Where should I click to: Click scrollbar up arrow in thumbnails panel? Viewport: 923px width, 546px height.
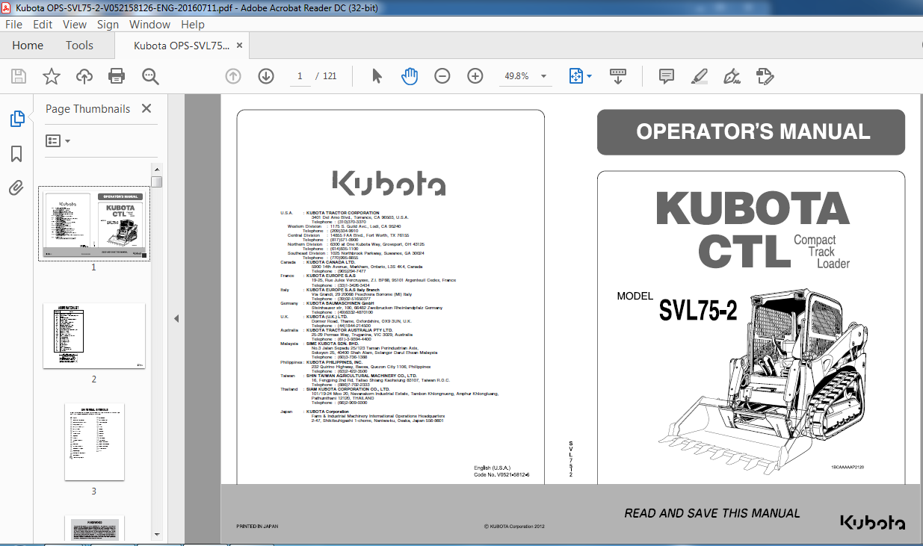point(156,169)
